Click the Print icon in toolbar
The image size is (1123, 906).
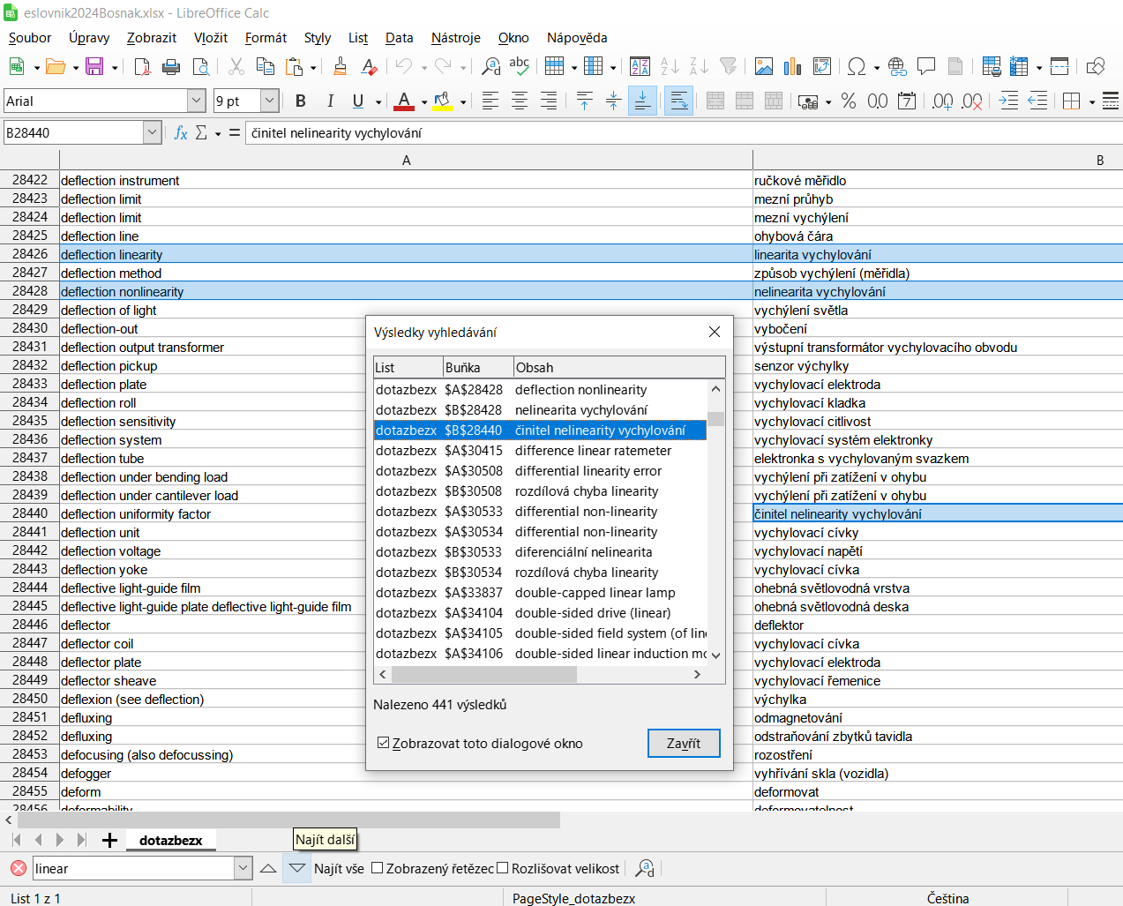point(172,67)
